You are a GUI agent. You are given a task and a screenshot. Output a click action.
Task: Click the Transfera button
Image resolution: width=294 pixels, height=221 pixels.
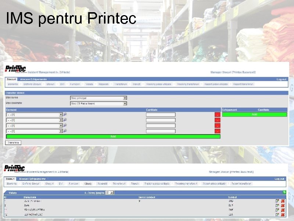[x=13, y=143]
